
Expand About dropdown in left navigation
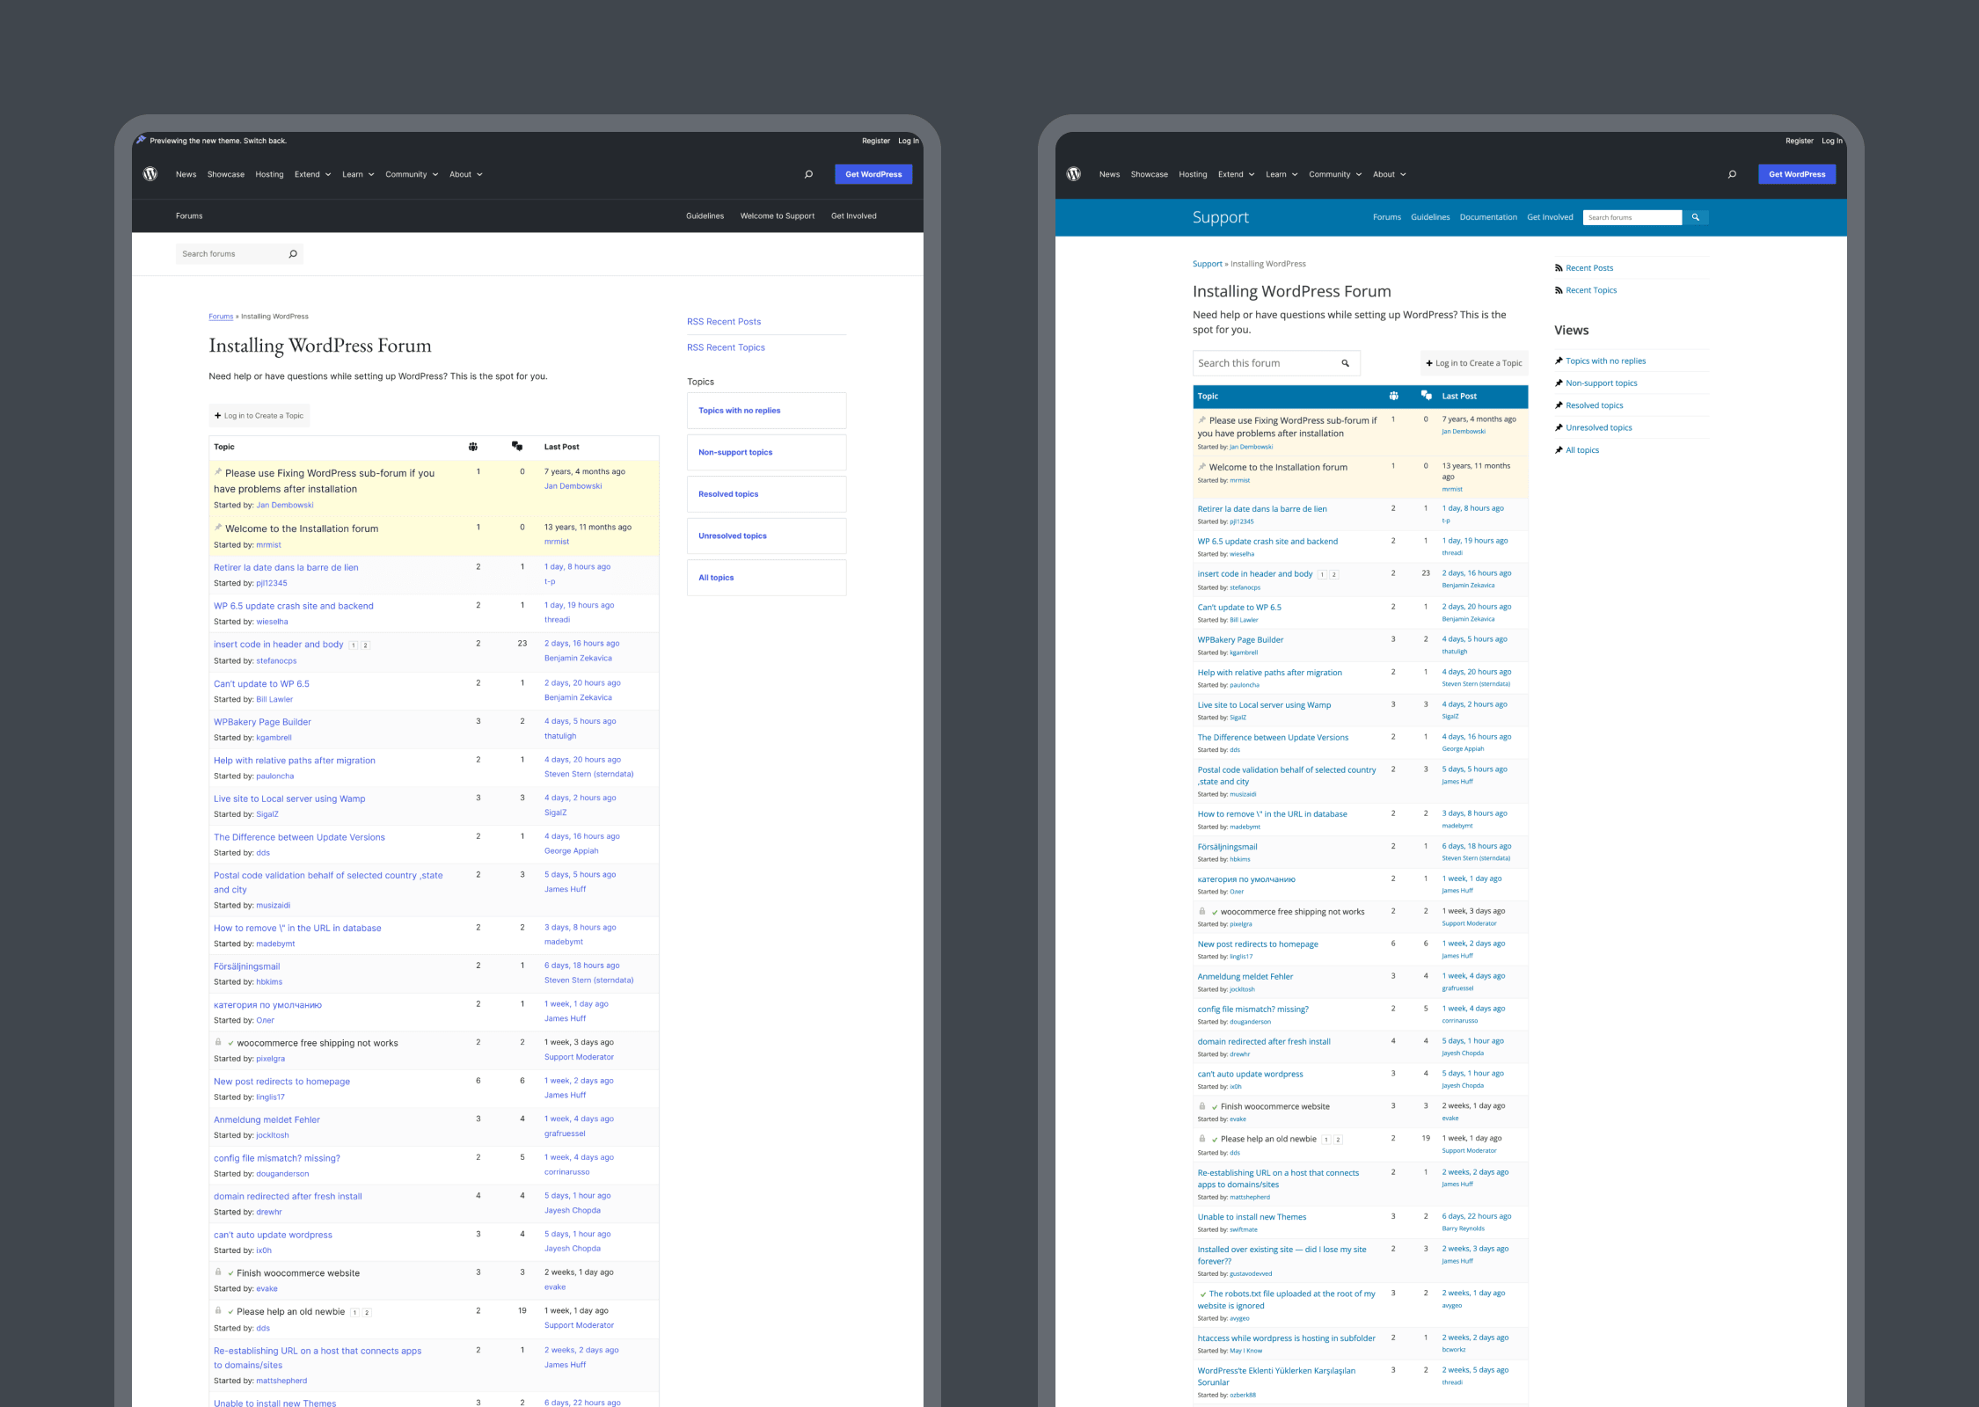[465, 174]
